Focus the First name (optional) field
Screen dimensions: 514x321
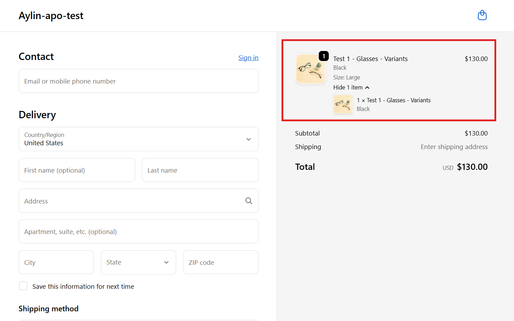(77, 170)
